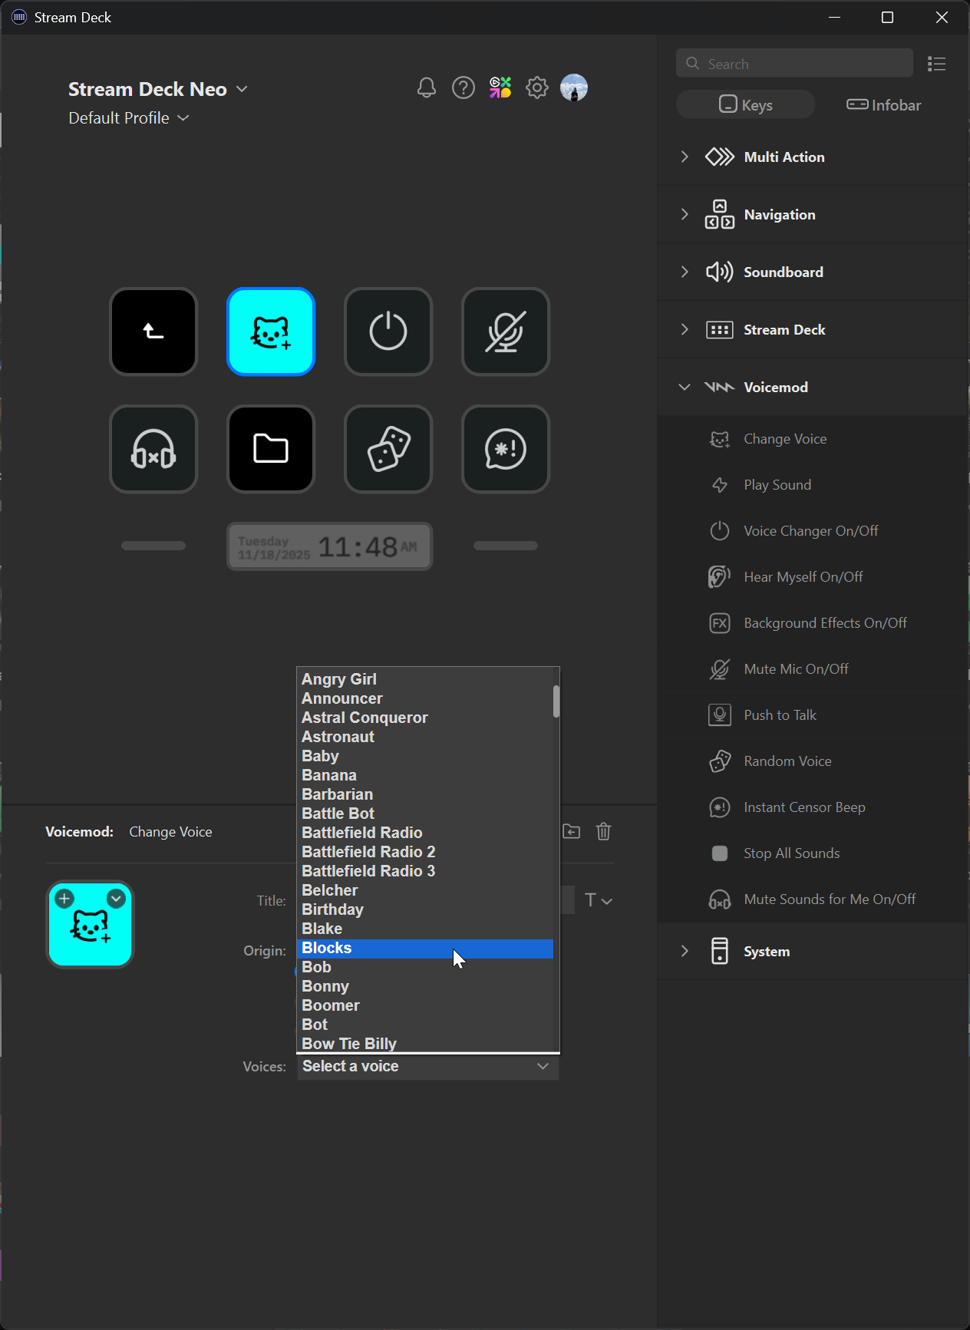Open the Select a voice dropdown

coord(427,1067)
